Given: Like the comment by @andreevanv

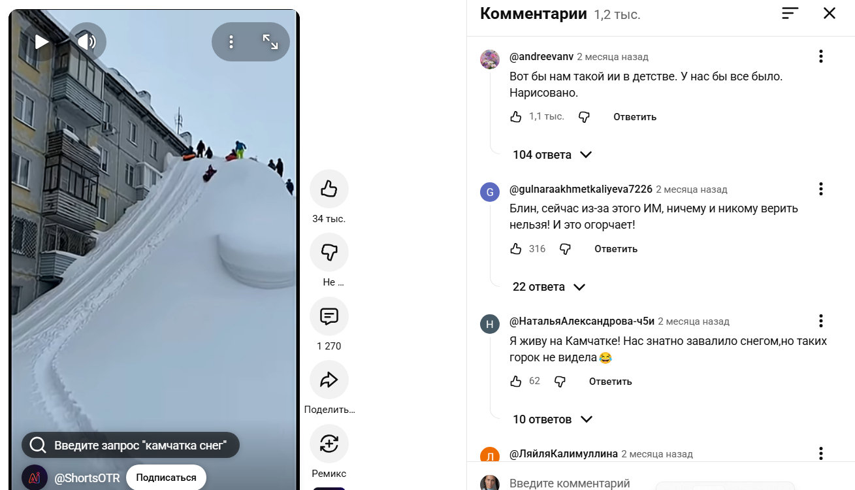Looking at the screenshot, I should coord(516,117).
